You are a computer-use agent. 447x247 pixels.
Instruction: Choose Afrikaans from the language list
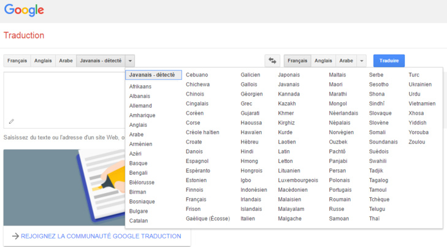[140, 86]
